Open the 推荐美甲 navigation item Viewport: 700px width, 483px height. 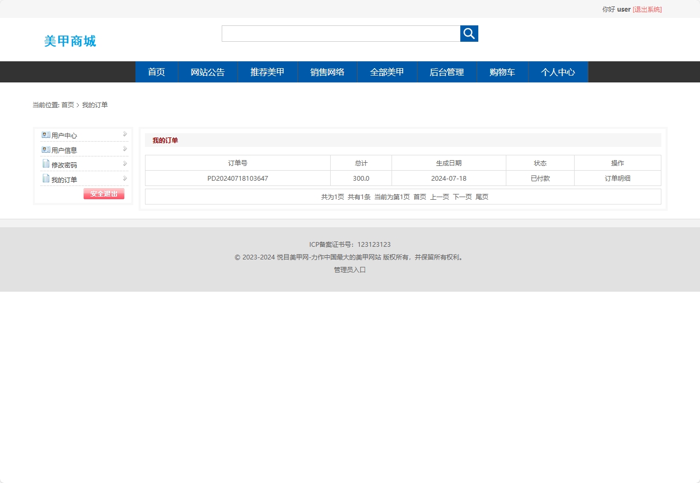coord(267,72)
